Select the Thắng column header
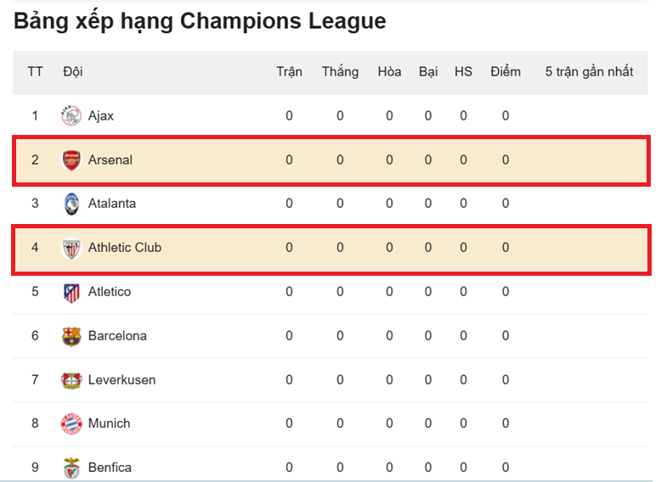 coord(340,72)
